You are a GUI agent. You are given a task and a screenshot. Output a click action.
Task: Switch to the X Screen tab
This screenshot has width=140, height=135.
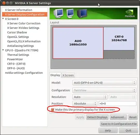pyautogui.click(x=68, y=75)
